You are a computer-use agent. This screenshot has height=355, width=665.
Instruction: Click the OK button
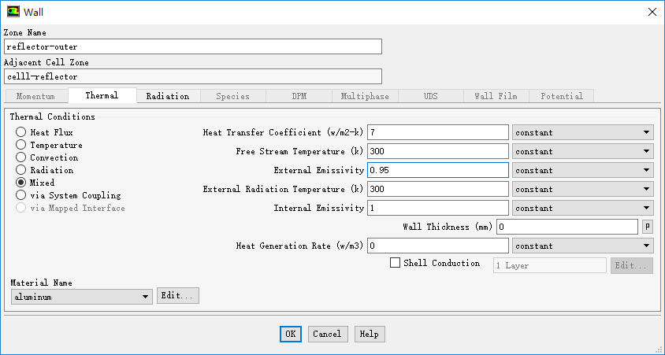291,334
